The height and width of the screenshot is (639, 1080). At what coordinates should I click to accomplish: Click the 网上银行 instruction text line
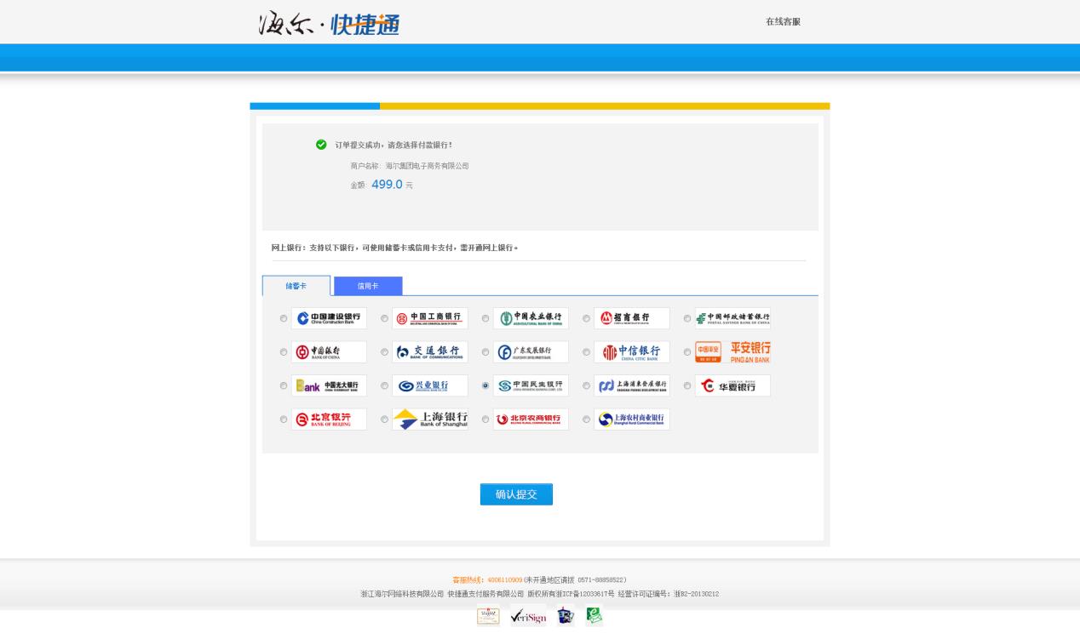(395, 248)
